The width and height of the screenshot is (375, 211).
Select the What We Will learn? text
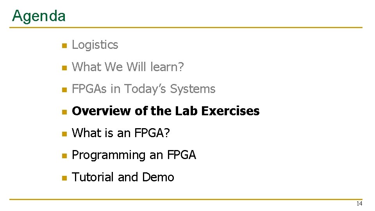(128, 67)
